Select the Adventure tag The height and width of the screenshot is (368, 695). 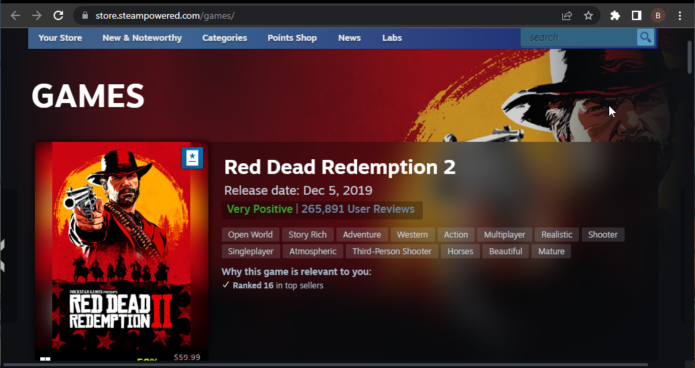pos(362,234)
